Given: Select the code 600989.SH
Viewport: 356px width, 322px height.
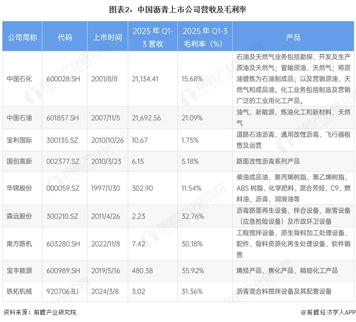Looking at the screenshot, I should point(63,271).
